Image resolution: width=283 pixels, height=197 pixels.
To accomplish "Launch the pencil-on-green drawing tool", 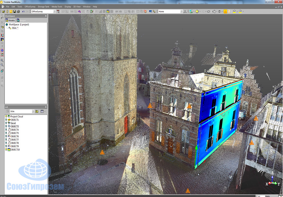I will [92, 12].
